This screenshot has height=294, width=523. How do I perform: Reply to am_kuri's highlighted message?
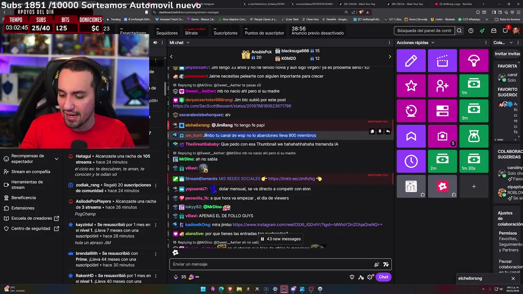[x=387, y=131]
